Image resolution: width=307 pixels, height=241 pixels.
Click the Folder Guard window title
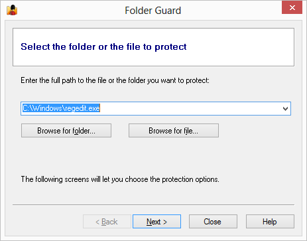click(153, 11)
